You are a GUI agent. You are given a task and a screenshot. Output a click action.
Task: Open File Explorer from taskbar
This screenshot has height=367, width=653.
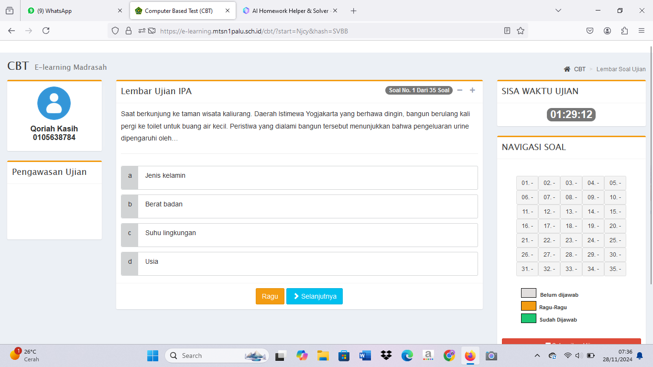[323, 356]
